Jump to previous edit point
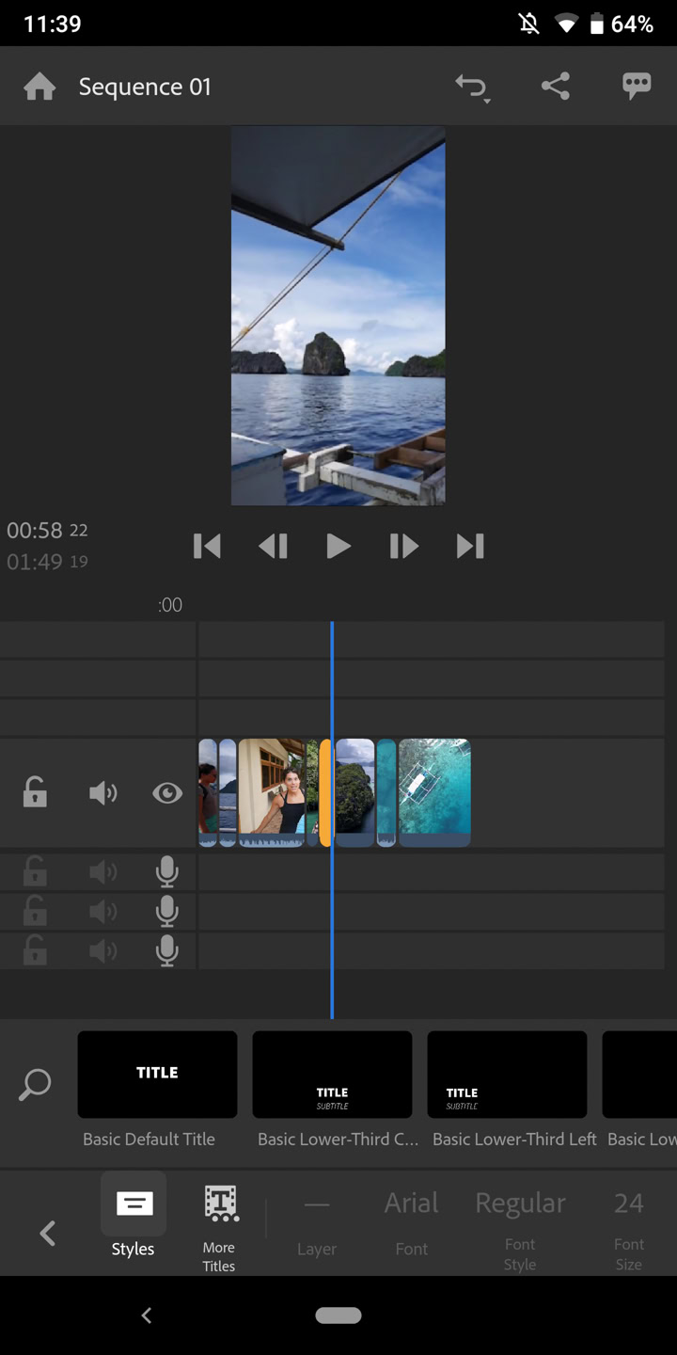 (x=207, y=546)
